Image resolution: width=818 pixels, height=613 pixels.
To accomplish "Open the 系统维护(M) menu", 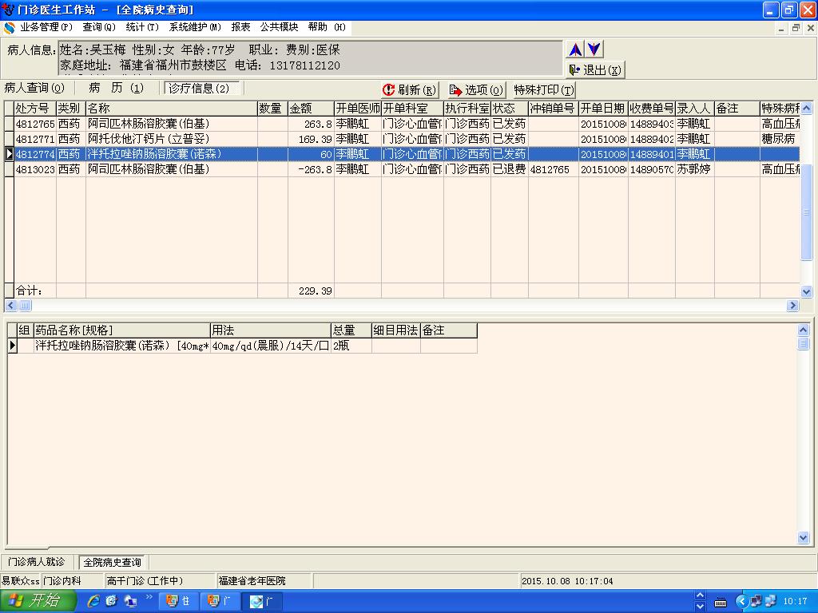I will coord(195,27).
